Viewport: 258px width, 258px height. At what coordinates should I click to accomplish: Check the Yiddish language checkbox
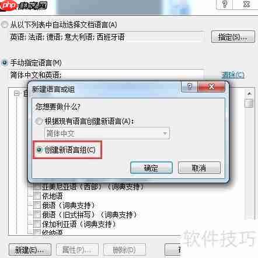pyautogui.click(x=37, y=195)
